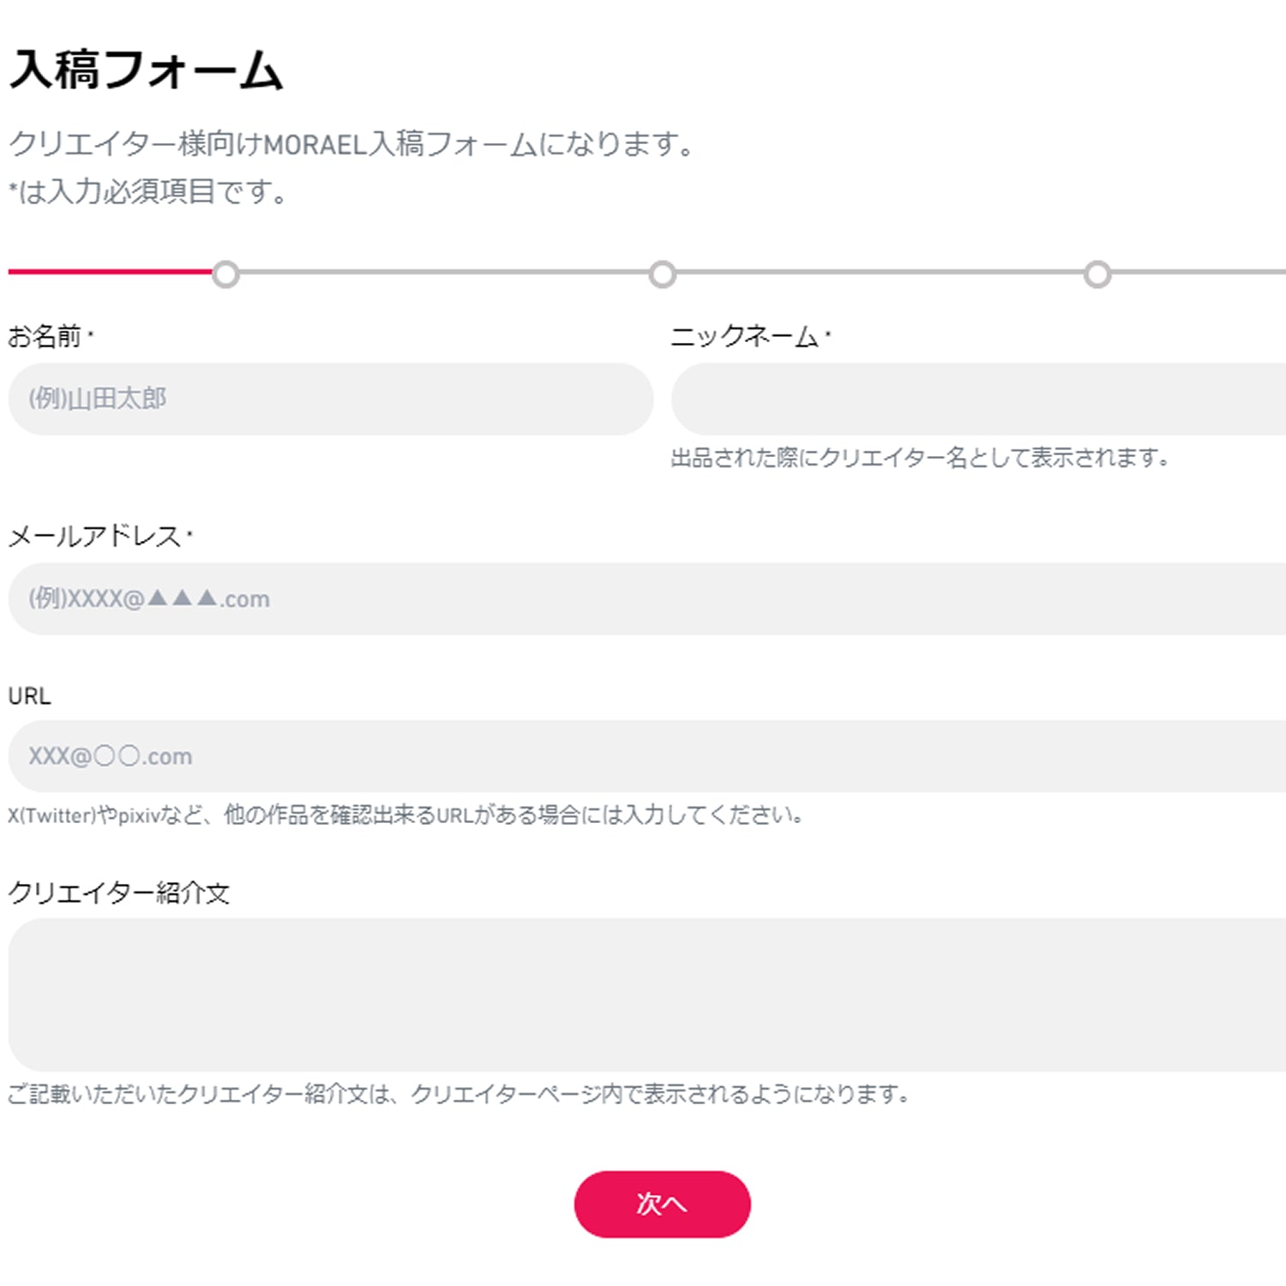The width and height of the screenshot is (1286, 1286).
Task: Click the クリエイター紹介文 field label
Action: [118, 893]
